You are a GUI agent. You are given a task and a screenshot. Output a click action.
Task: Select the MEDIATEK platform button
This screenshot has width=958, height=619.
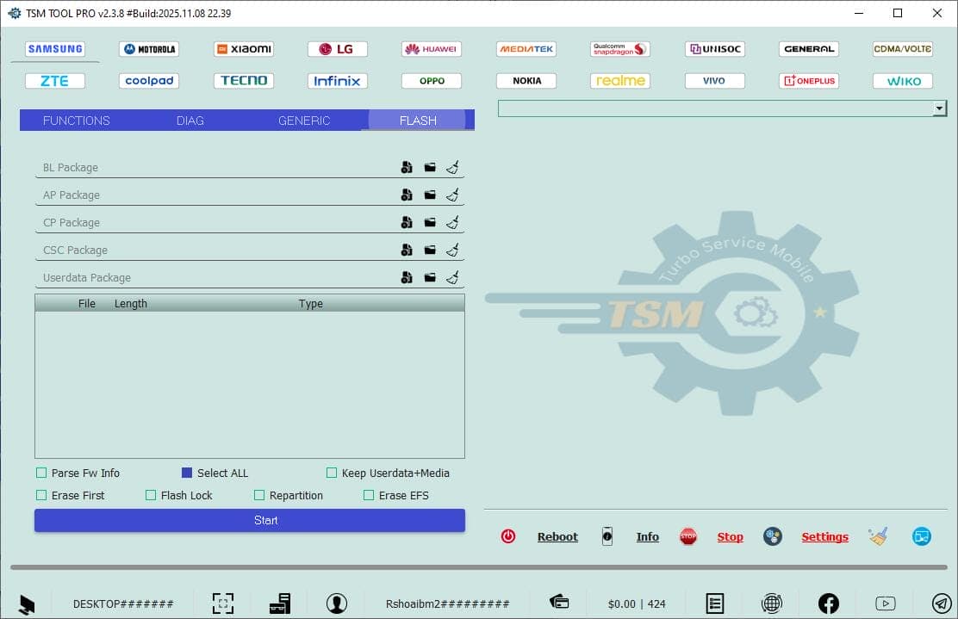coord(526,49)
